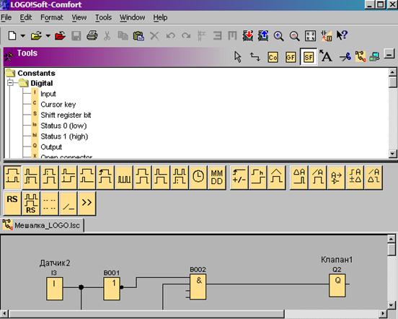398x319 pixels.
Task: Click the Open file folder icon
Action: point(36,35)
